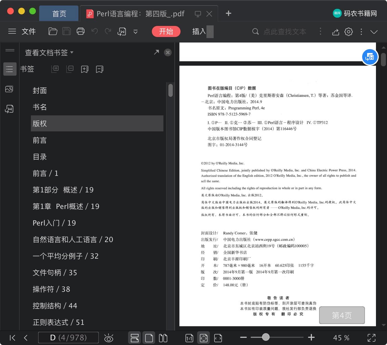This screenshot has width=387, height=345.
Task: Open the quick access toolbar dropdown arrow
Action: 136,32
